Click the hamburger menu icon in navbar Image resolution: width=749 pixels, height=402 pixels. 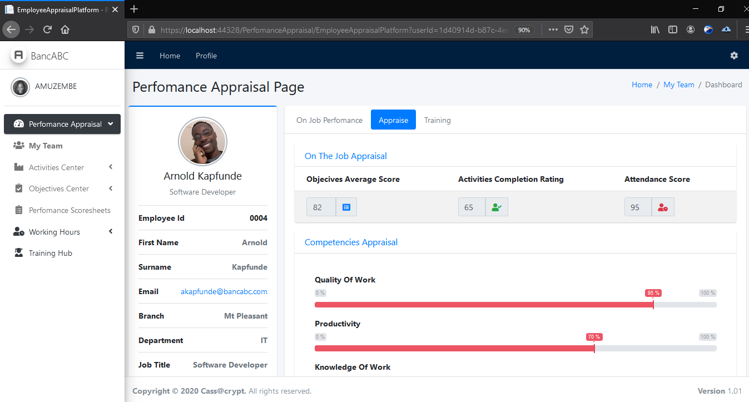140,56
